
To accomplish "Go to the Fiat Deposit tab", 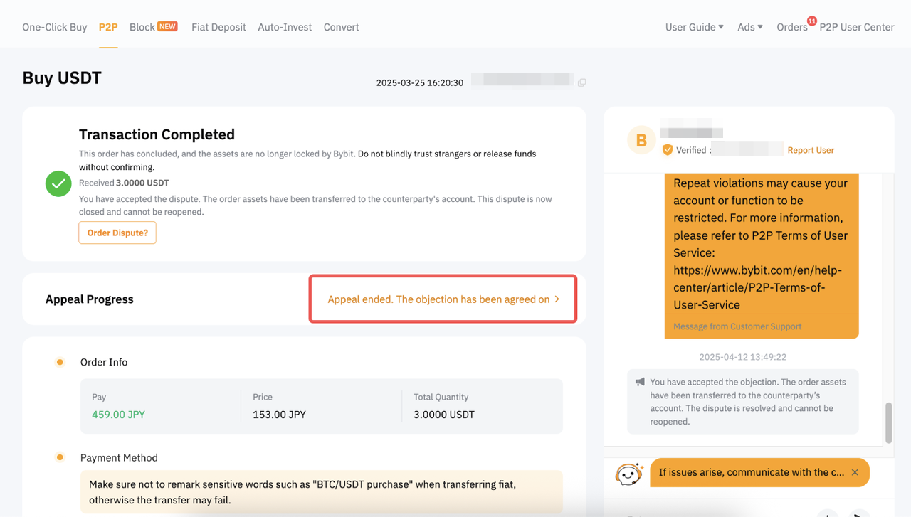I will [218, 27].
